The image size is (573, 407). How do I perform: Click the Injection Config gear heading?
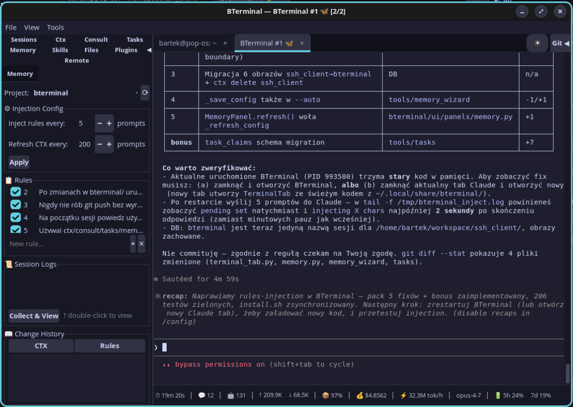[33, 109]
